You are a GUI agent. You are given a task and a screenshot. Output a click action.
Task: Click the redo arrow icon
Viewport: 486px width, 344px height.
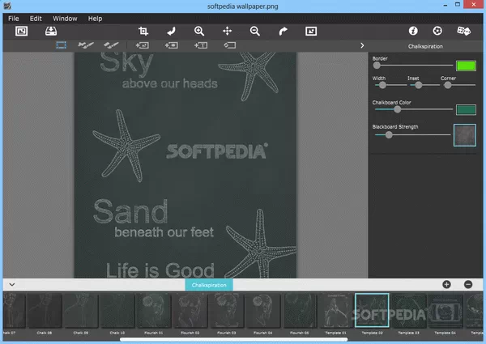(x=283, y=31)
